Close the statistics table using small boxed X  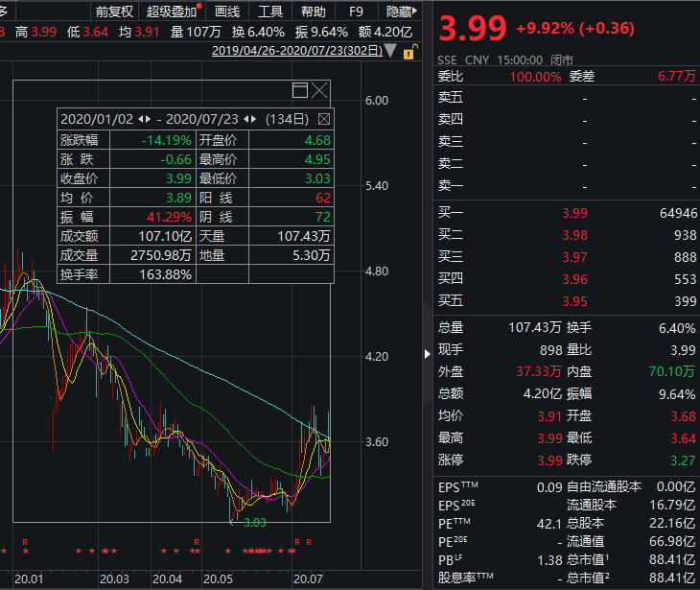click(x=323, y=119)
